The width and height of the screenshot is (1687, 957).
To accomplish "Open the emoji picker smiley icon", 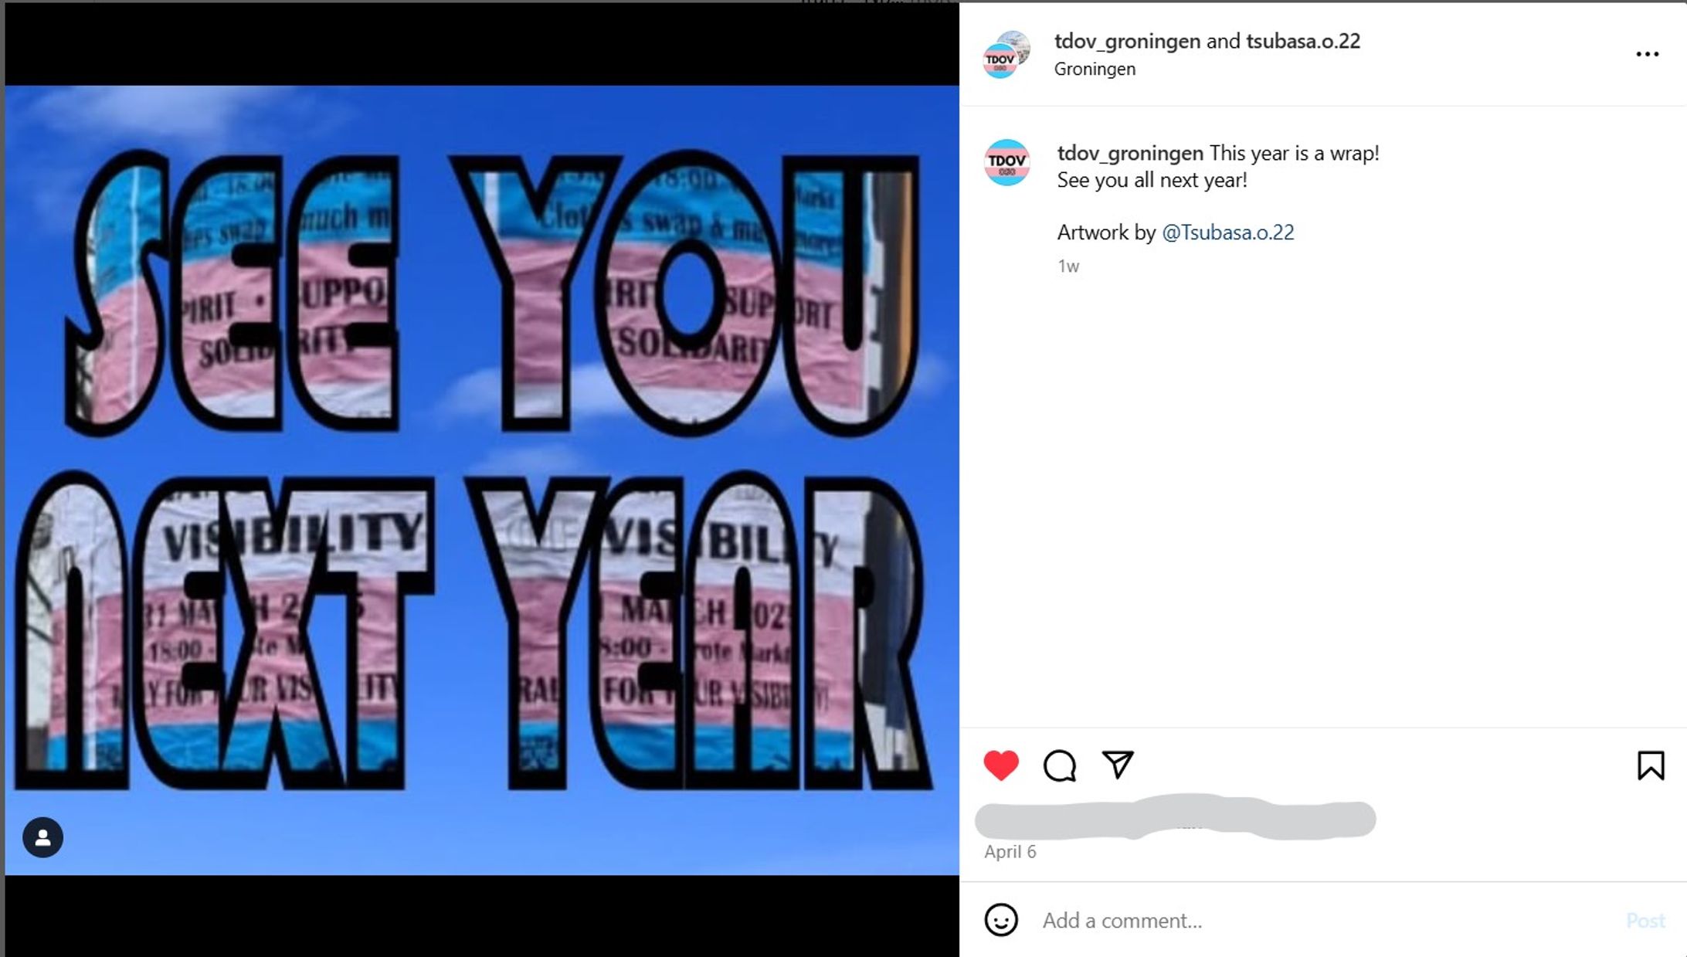I will click(x=1000, y=920).
